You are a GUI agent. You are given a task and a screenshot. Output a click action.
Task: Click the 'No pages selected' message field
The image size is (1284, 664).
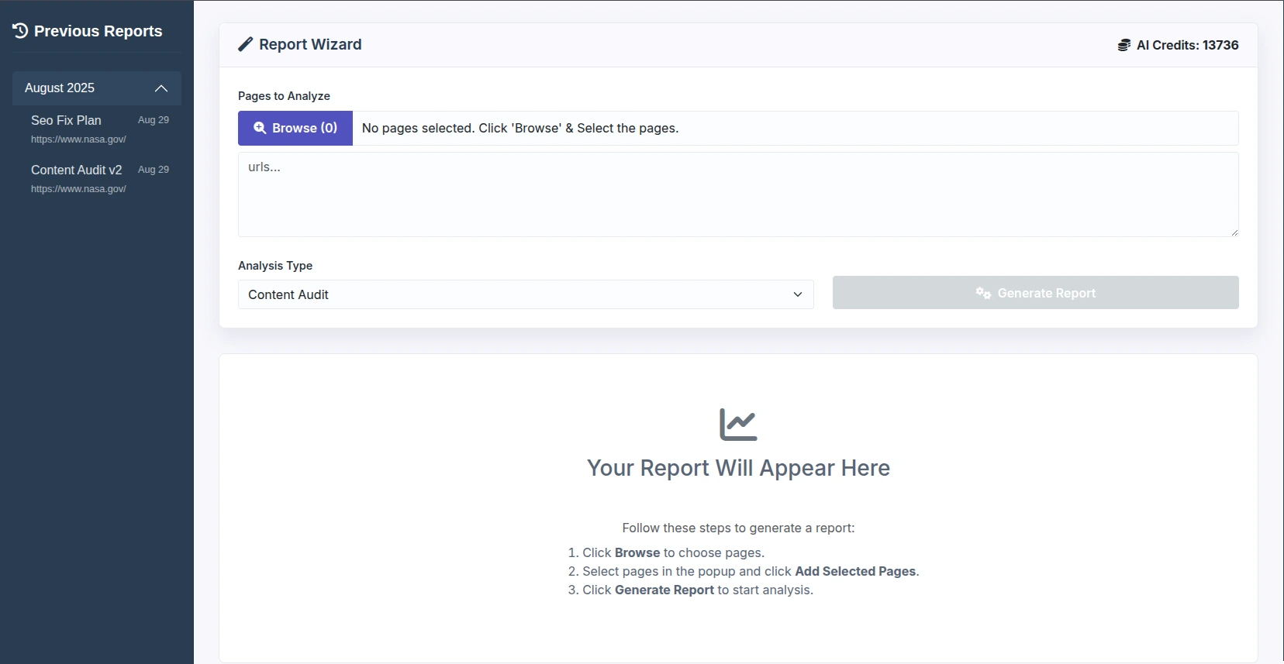[796, 128]
